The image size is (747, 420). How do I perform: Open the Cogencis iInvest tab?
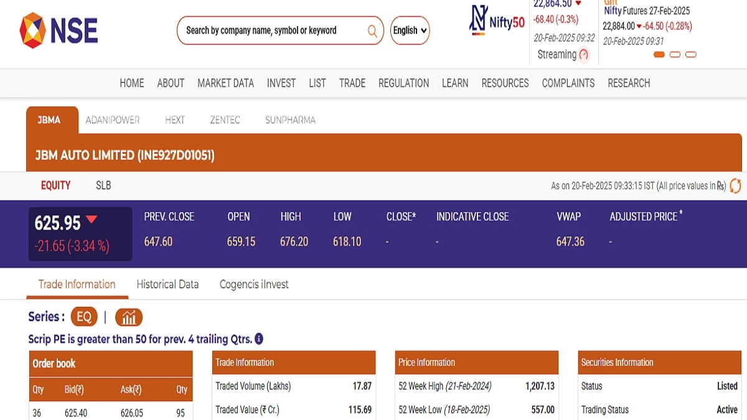click(x=254, y=284)
